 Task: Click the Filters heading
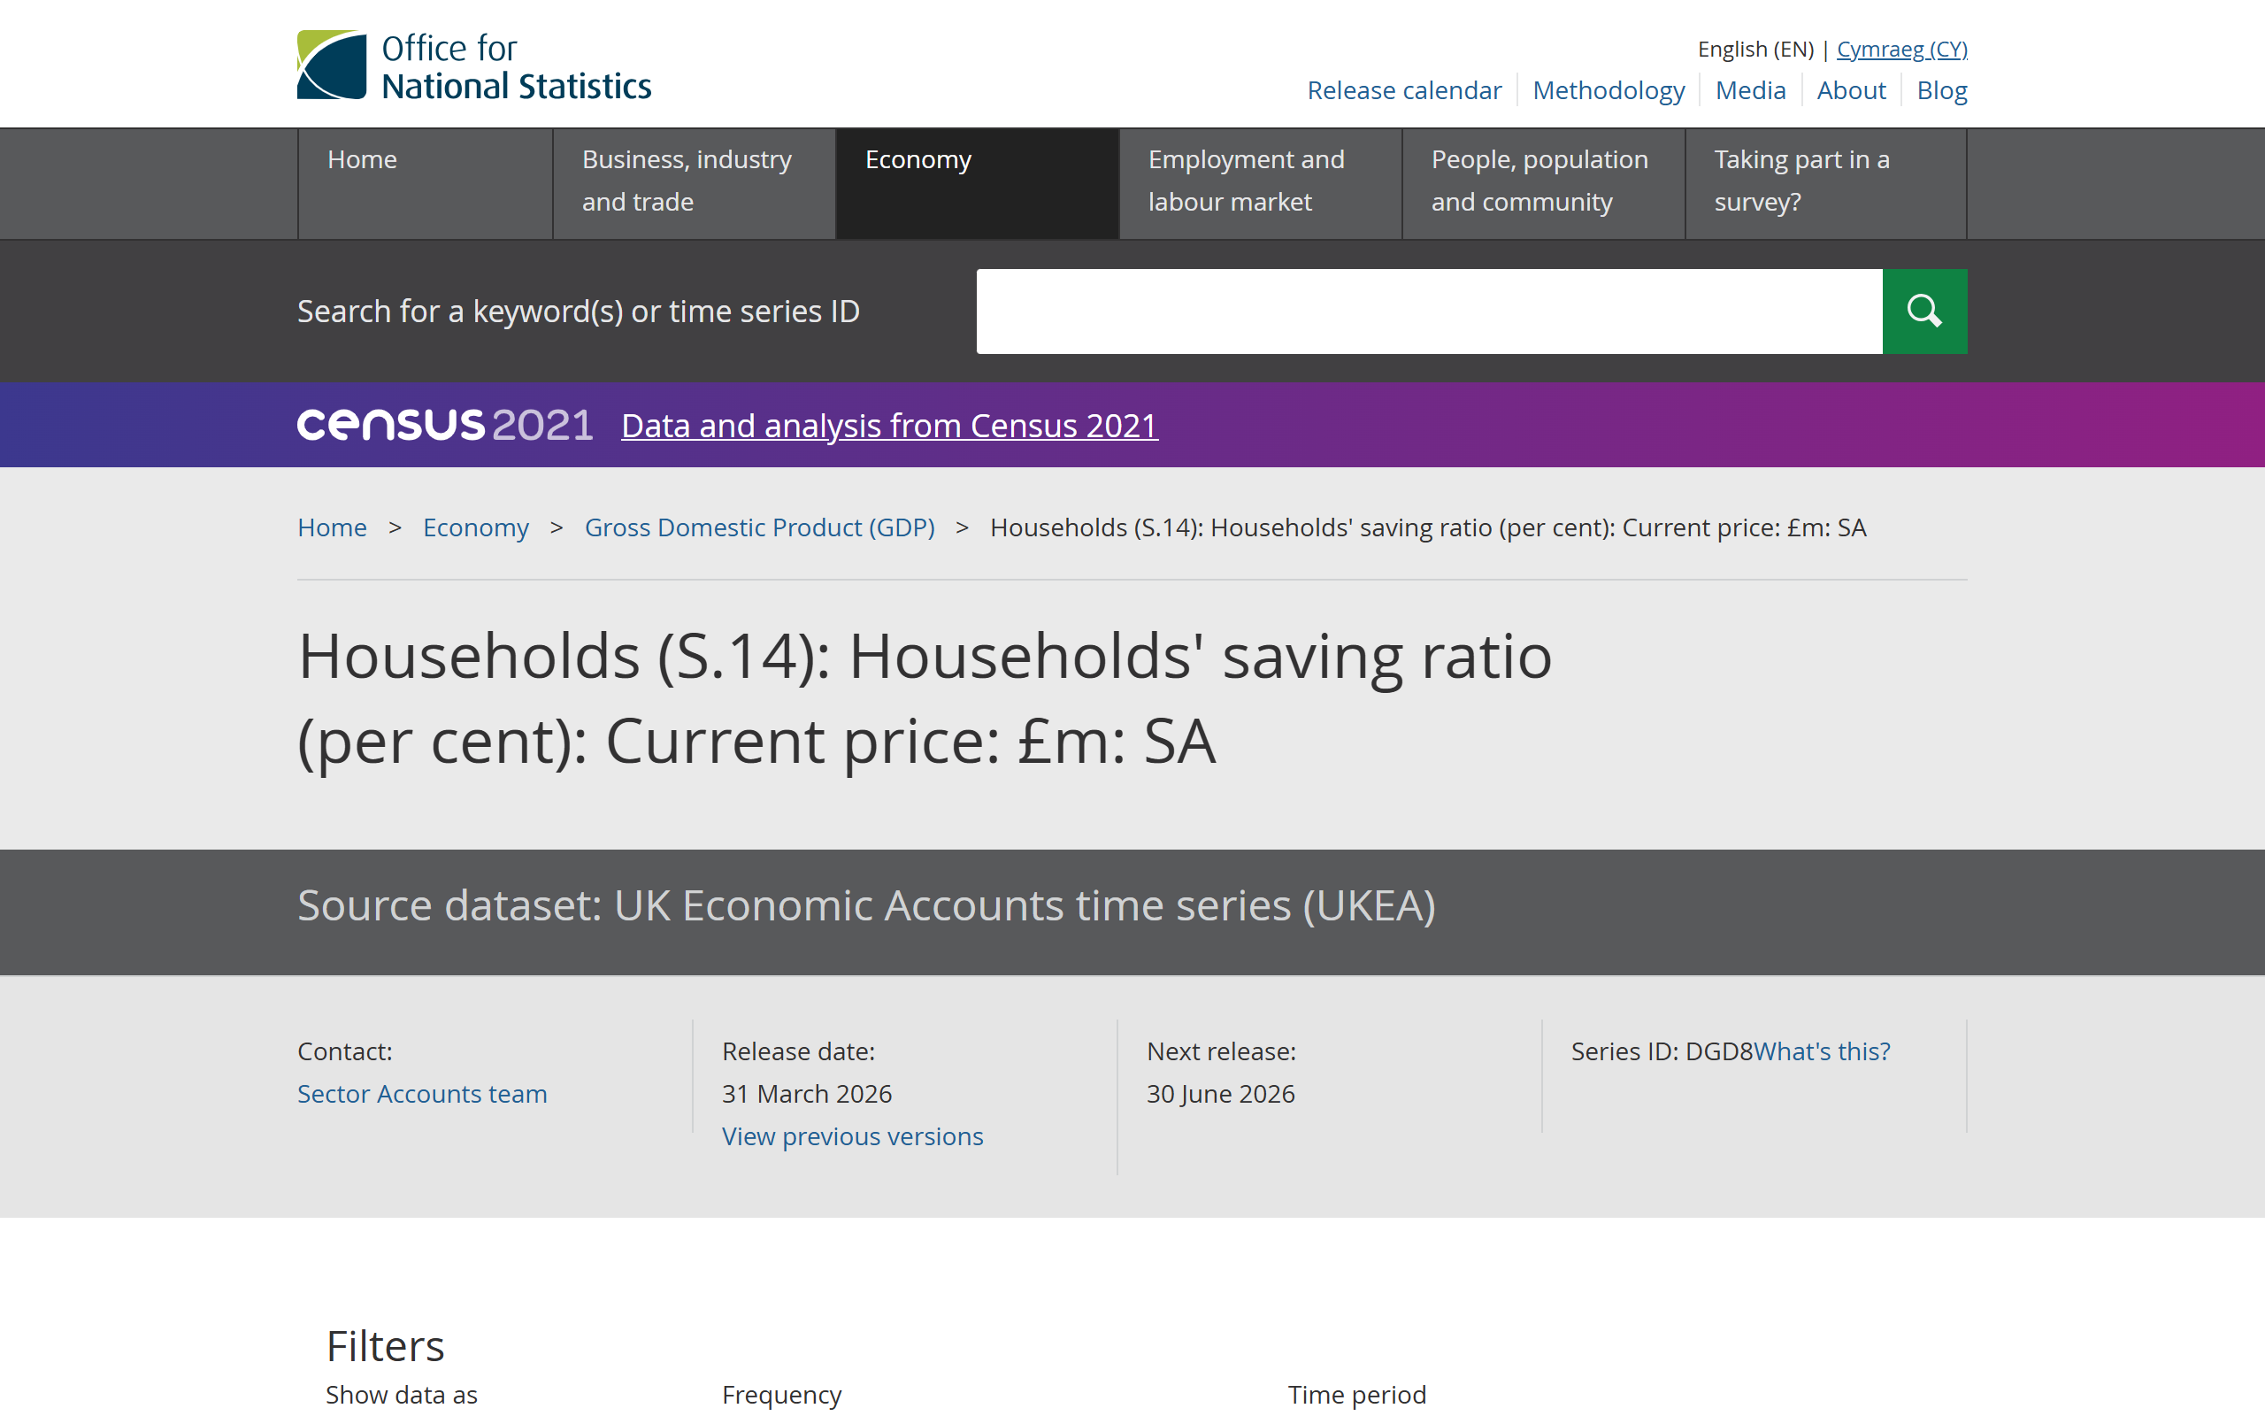pos(385,1346)
